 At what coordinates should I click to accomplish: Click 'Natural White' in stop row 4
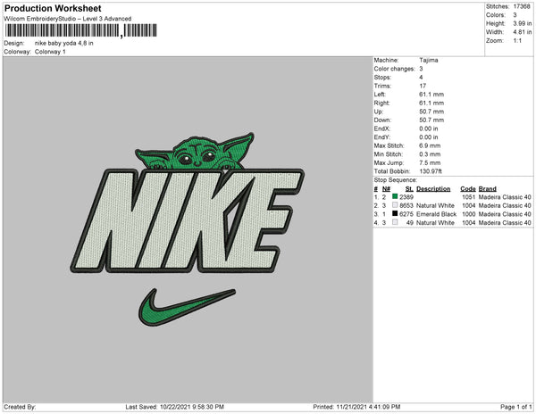[x=436, y=223]
